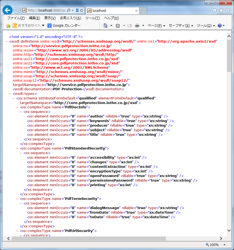Click the 'keywords' element name

[x=100, y=121]
